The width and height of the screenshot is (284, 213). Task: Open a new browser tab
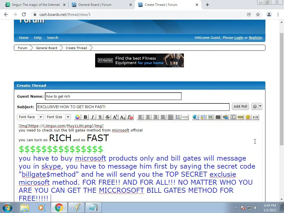point(207,5)
